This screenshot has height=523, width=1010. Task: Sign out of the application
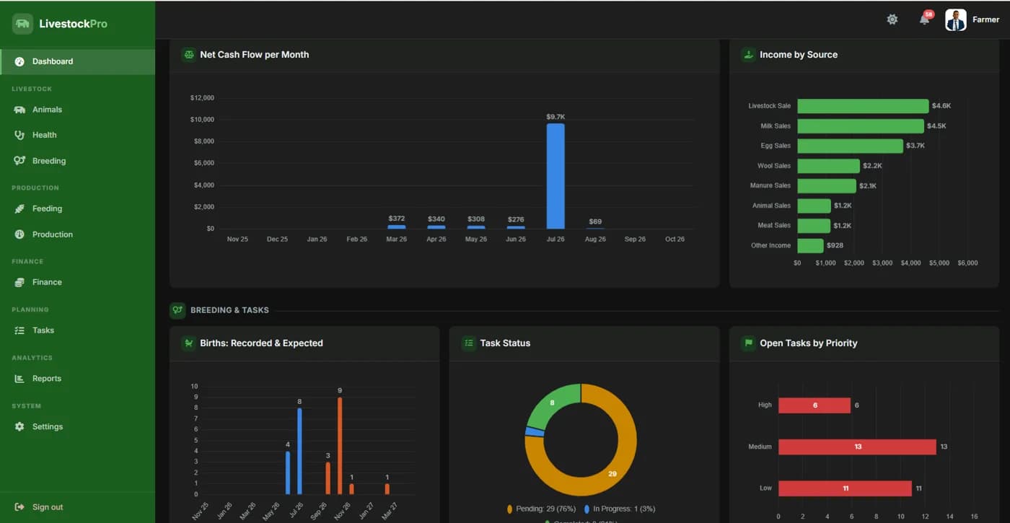click(x=77, y=507)
